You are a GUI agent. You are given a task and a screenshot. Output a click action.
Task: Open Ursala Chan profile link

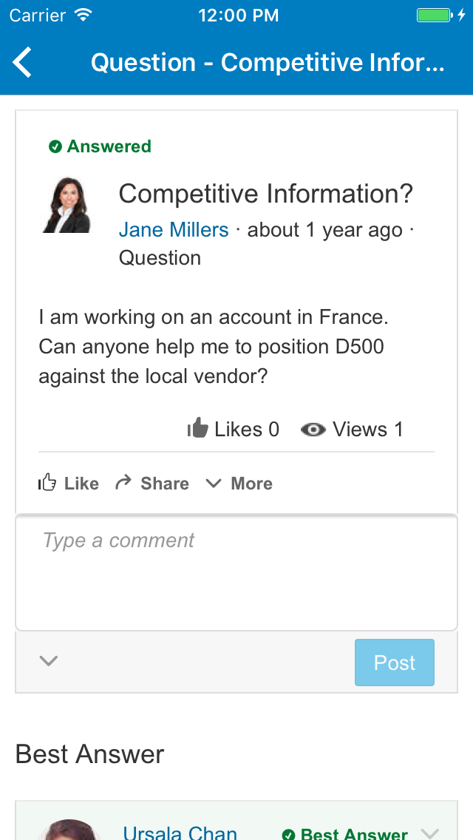click(180, 833)
